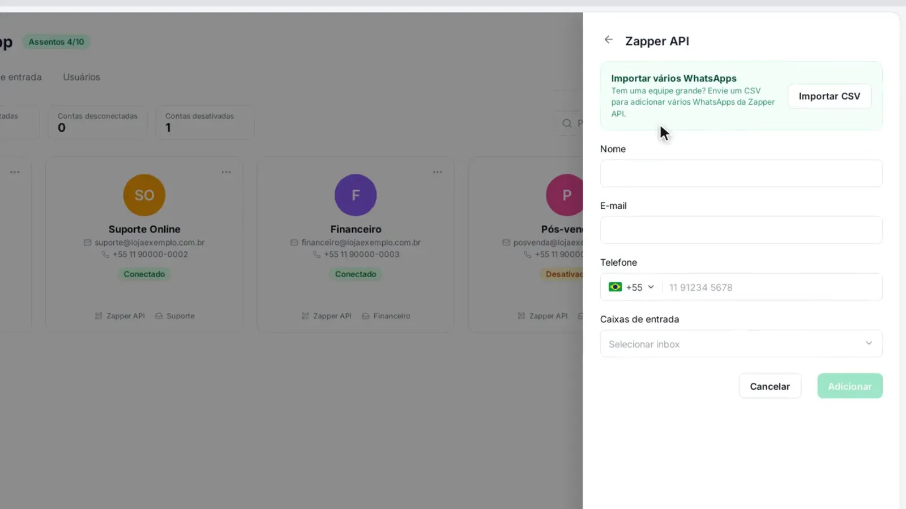Focus the E-mail input field
This screenshot has height=509, width=906.
[x=741, y=230]
